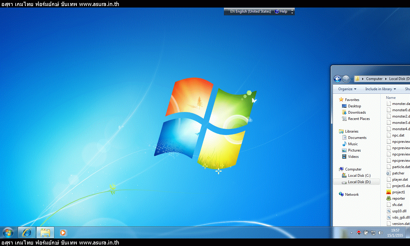Screen dimensions: 410x246
Task: Select Favorites in the navigation pane
Action: point(352,100)
